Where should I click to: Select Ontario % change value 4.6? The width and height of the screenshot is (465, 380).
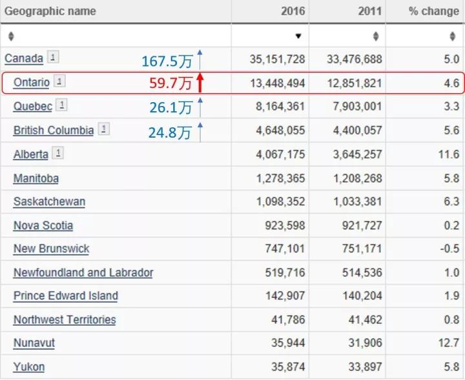tap(451, 83)
